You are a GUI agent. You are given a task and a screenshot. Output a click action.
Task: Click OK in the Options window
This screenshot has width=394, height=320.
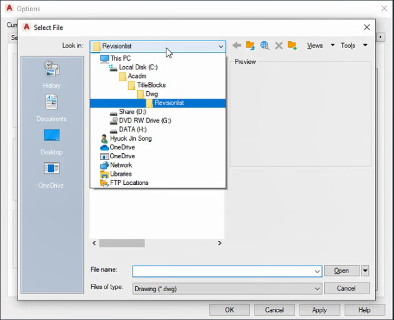coord(230,310)
